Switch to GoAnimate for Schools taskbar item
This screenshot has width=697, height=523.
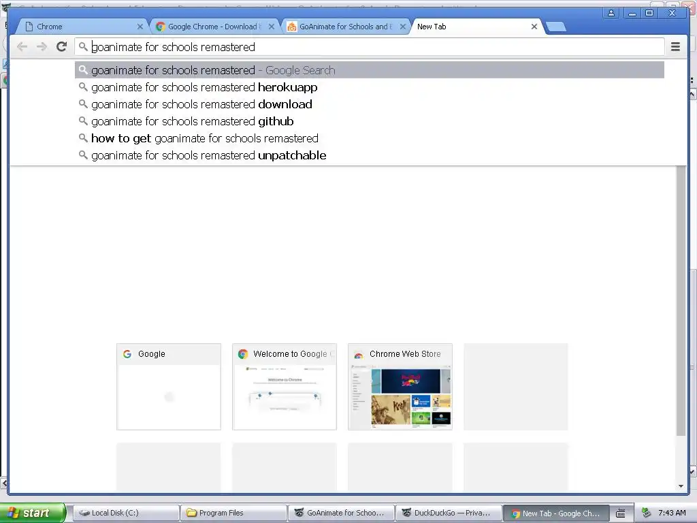tap(342, 513)
